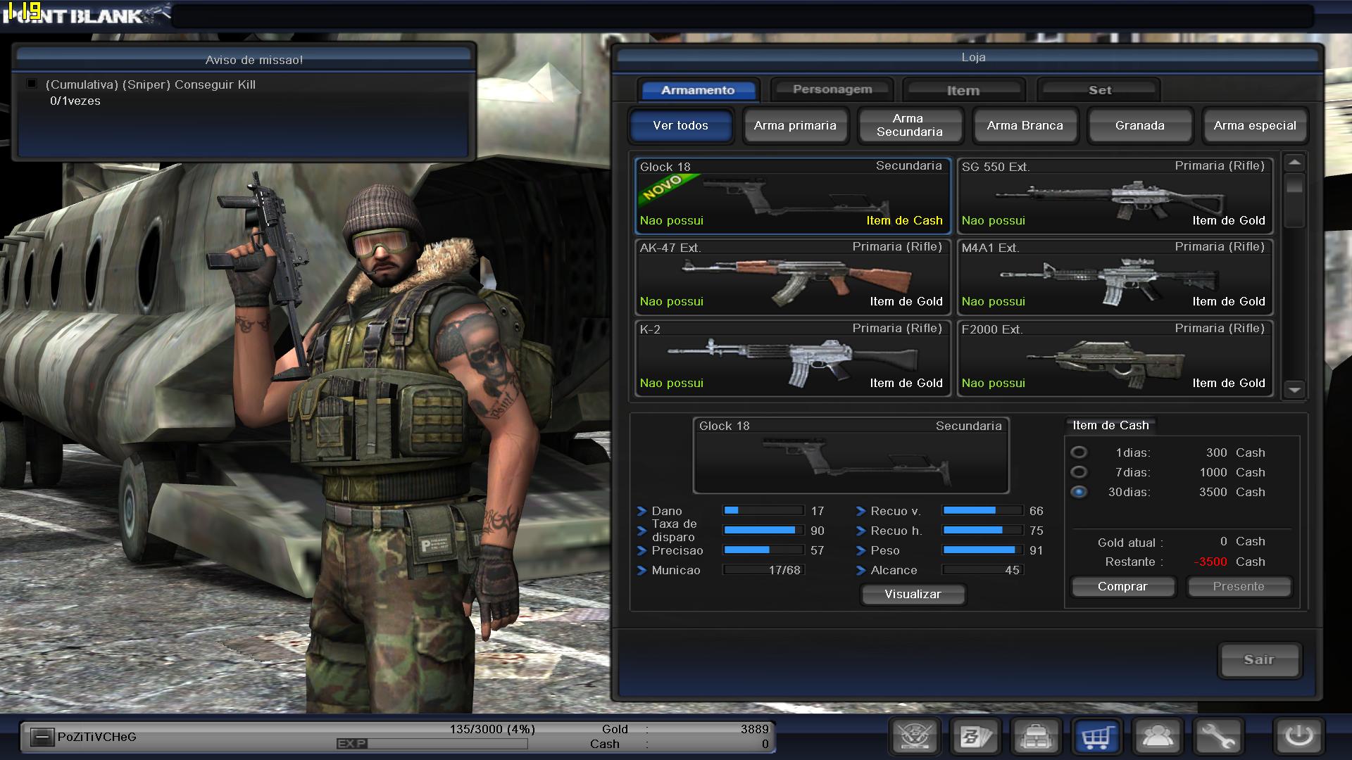Click the power exit icon

[x=1298, y=737]
